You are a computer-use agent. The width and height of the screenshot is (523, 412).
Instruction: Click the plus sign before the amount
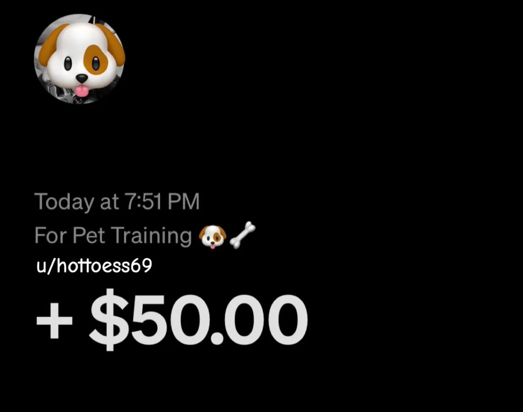click(x=54, y=321)
